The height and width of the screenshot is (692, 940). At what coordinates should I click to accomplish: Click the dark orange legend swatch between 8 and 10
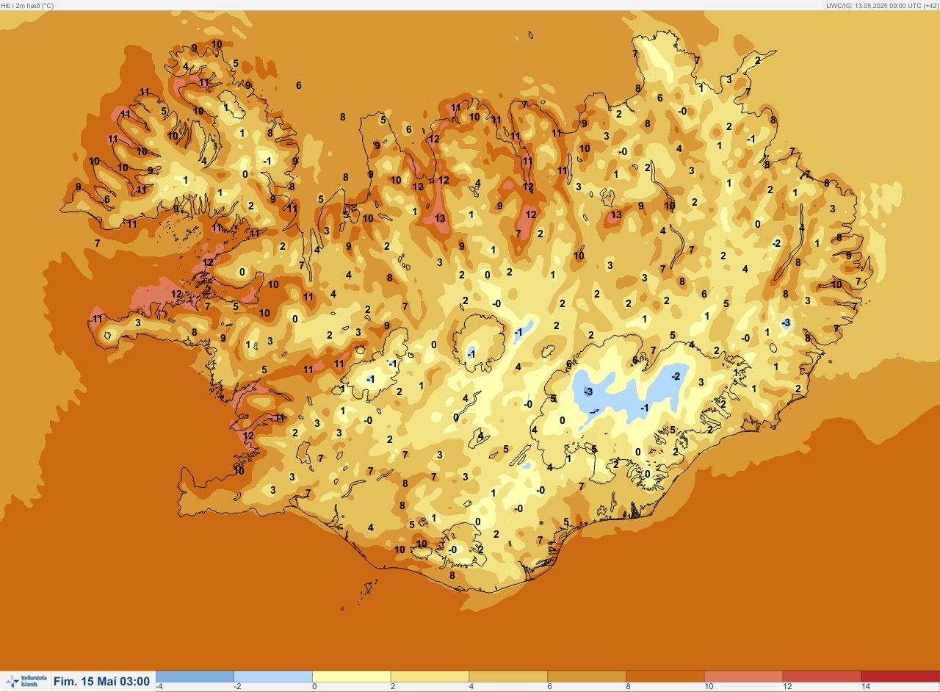point(665,677)
